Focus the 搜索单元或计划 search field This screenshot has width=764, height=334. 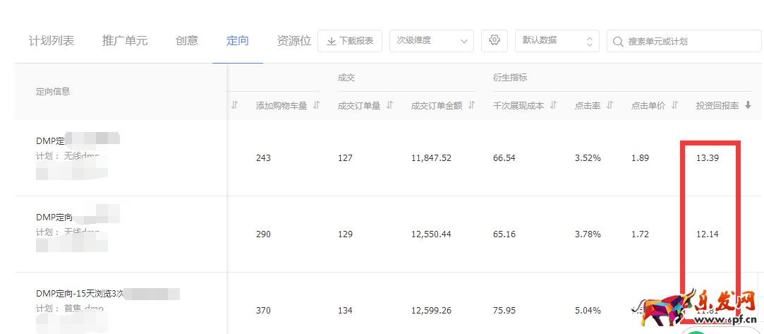pos(688,41)
